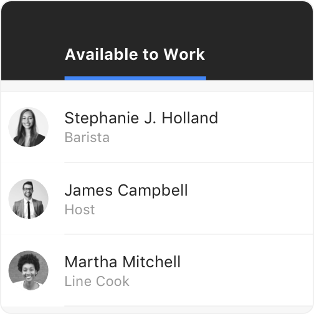Select the name Stephanie J. Holland
Screen dimensions: 314x314
pos(141,118)
